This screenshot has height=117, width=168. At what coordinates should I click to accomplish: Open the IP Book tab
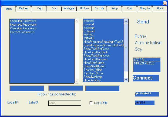coord(85,8)
